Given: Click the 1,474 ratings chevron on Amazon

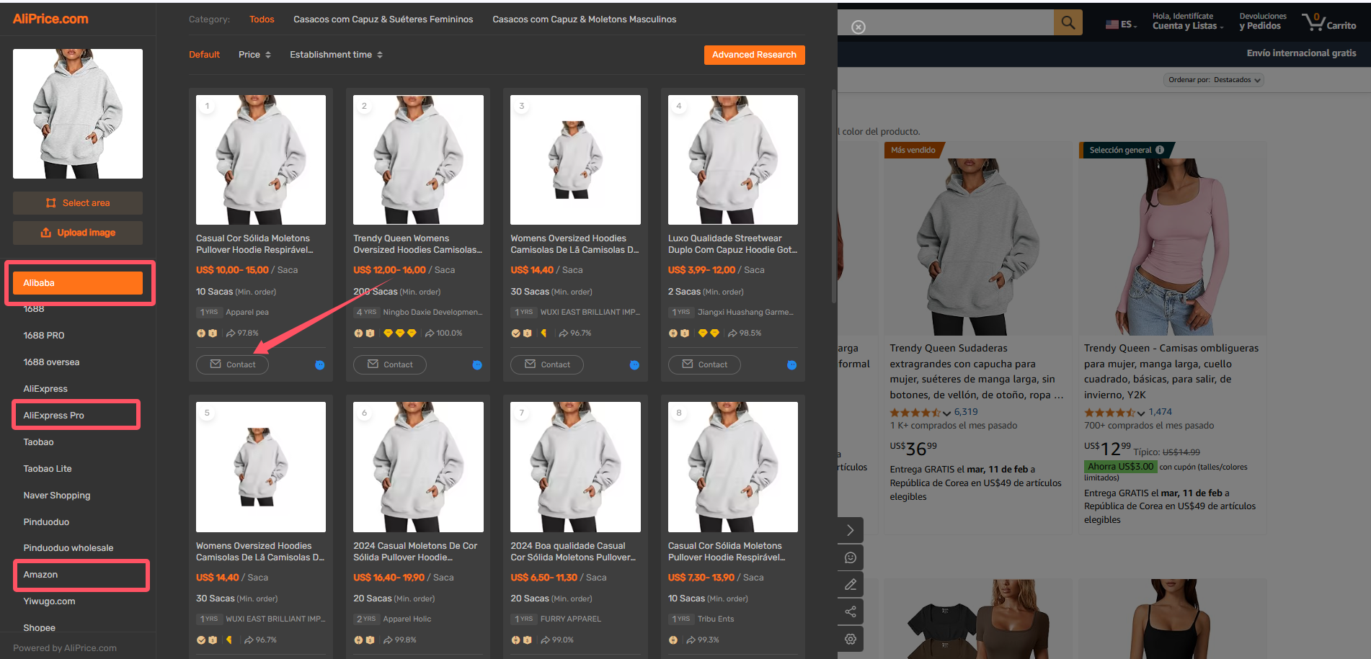Looking at the screenshot, I should pyautogui.click(x=1141, y=413).
